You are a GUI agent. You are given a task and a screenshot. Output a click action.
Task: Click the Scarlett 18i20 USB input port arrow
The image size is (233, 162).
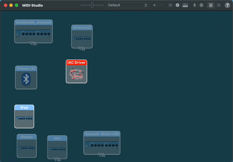[x=103, y=155]
